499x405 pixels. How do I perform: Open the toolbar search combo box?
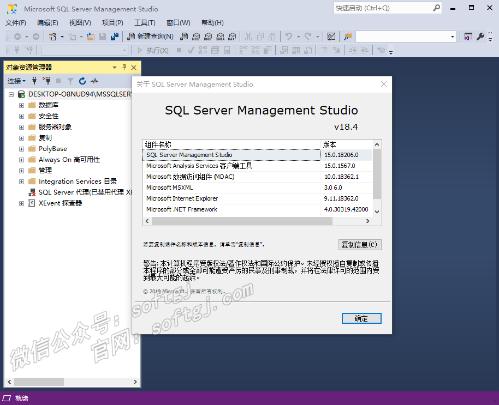pyautogui.click(x=452, y=37)
